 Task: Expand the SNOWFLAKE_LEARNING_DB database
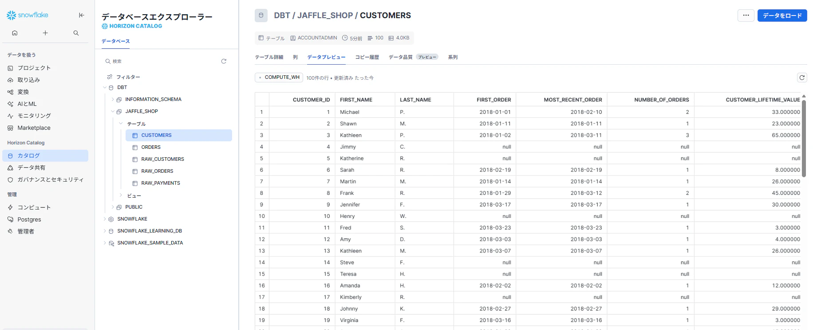coord(105,231)
